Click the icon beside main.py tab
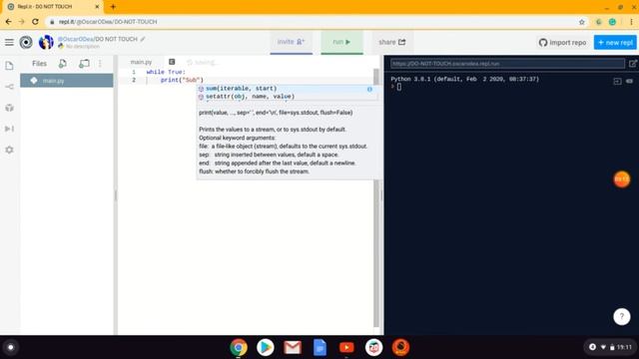 (172, 62)
